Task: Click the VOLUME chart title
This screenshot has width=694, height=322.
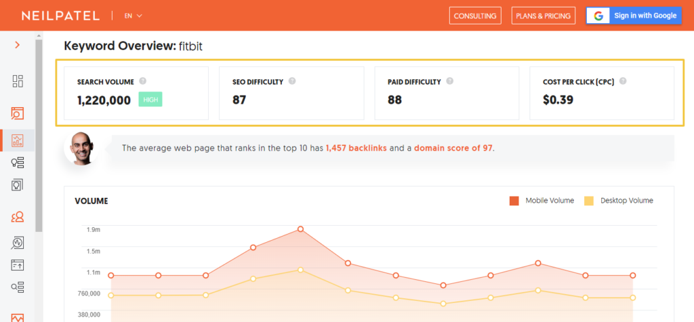Action: click(91, 201)
